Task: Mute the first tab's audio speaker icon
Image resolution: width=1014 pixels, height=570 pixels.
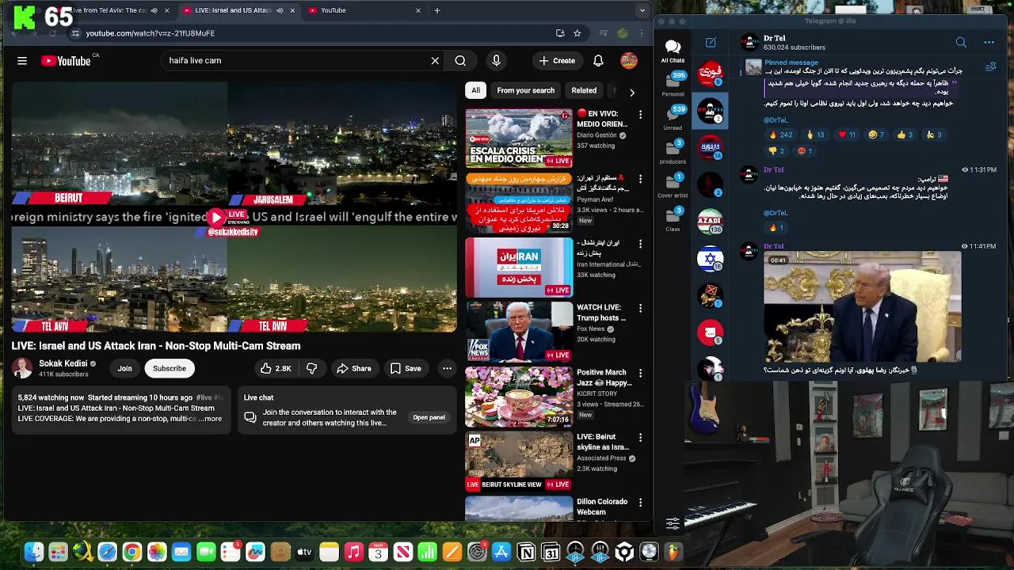Action: pos(154,11)
